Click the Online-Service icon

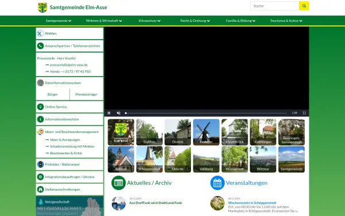click(x=40, y=107)
